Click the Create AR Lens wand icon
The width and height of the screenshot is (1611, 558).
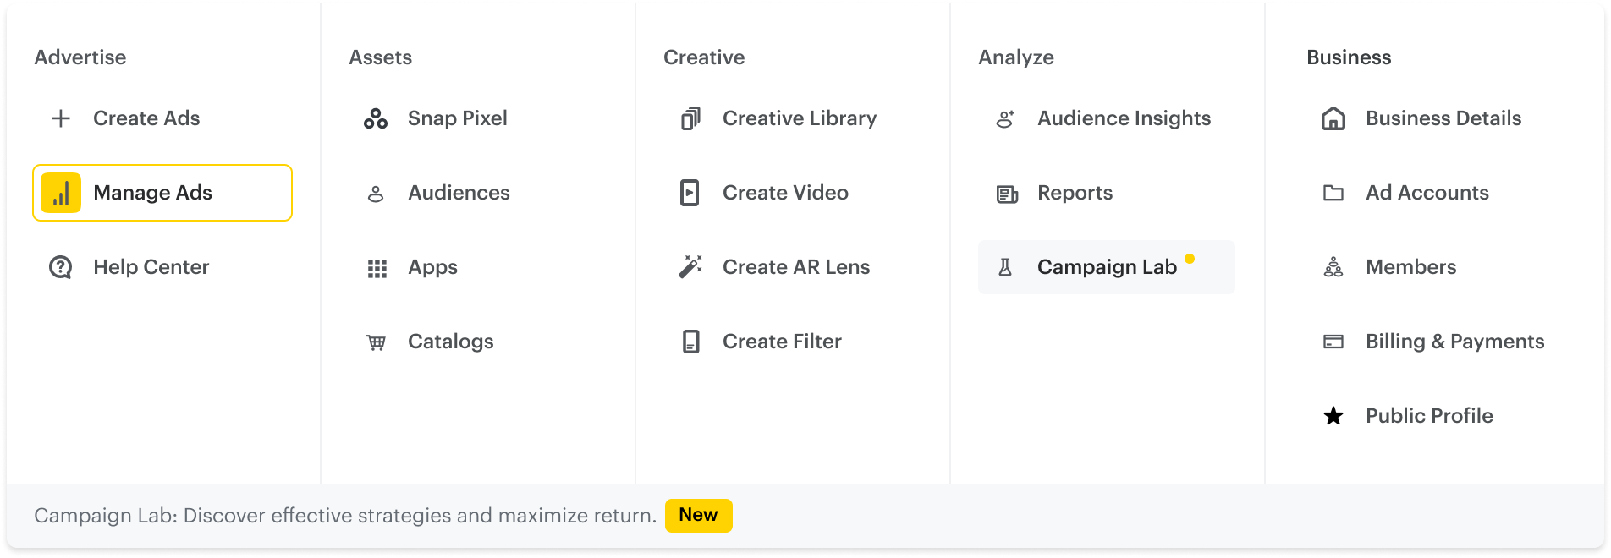click(x=690, y=267)
